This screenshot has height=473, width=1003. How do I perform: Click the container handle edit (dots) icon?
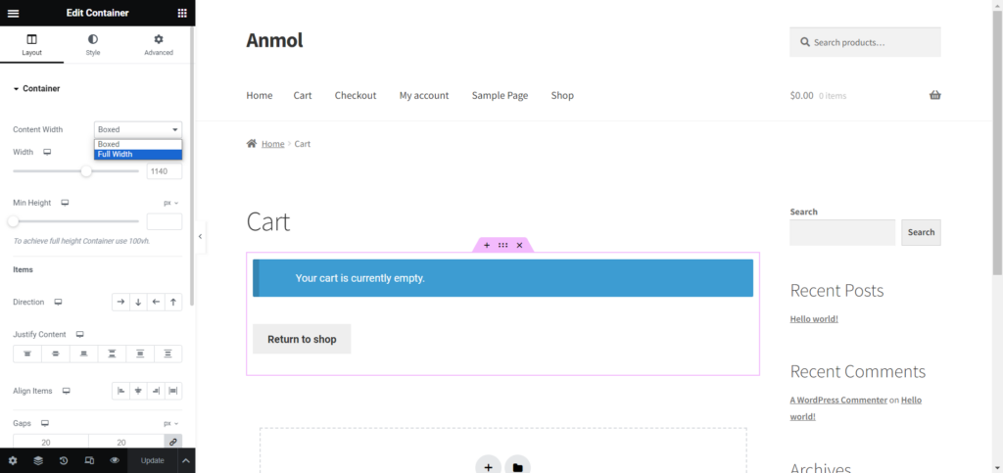pos(502,245)
